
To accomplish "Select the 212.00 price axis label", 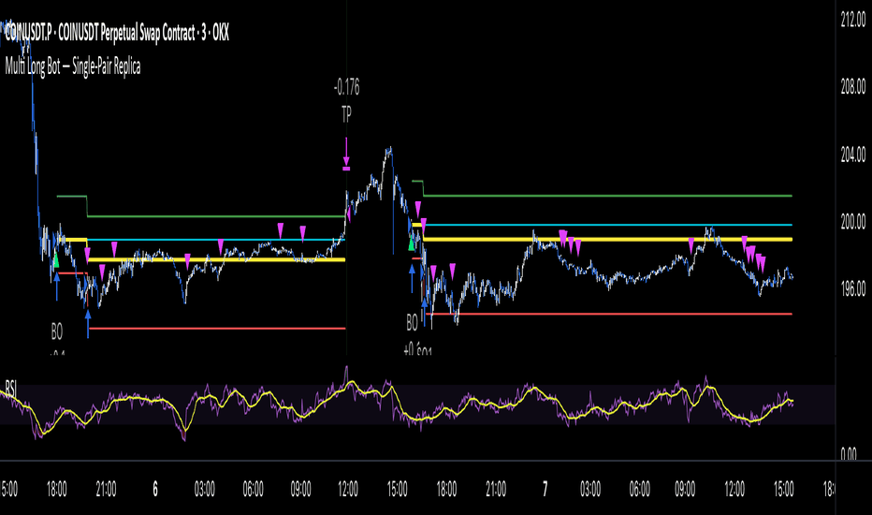I will pyautogui.click(x=853, y=20).
